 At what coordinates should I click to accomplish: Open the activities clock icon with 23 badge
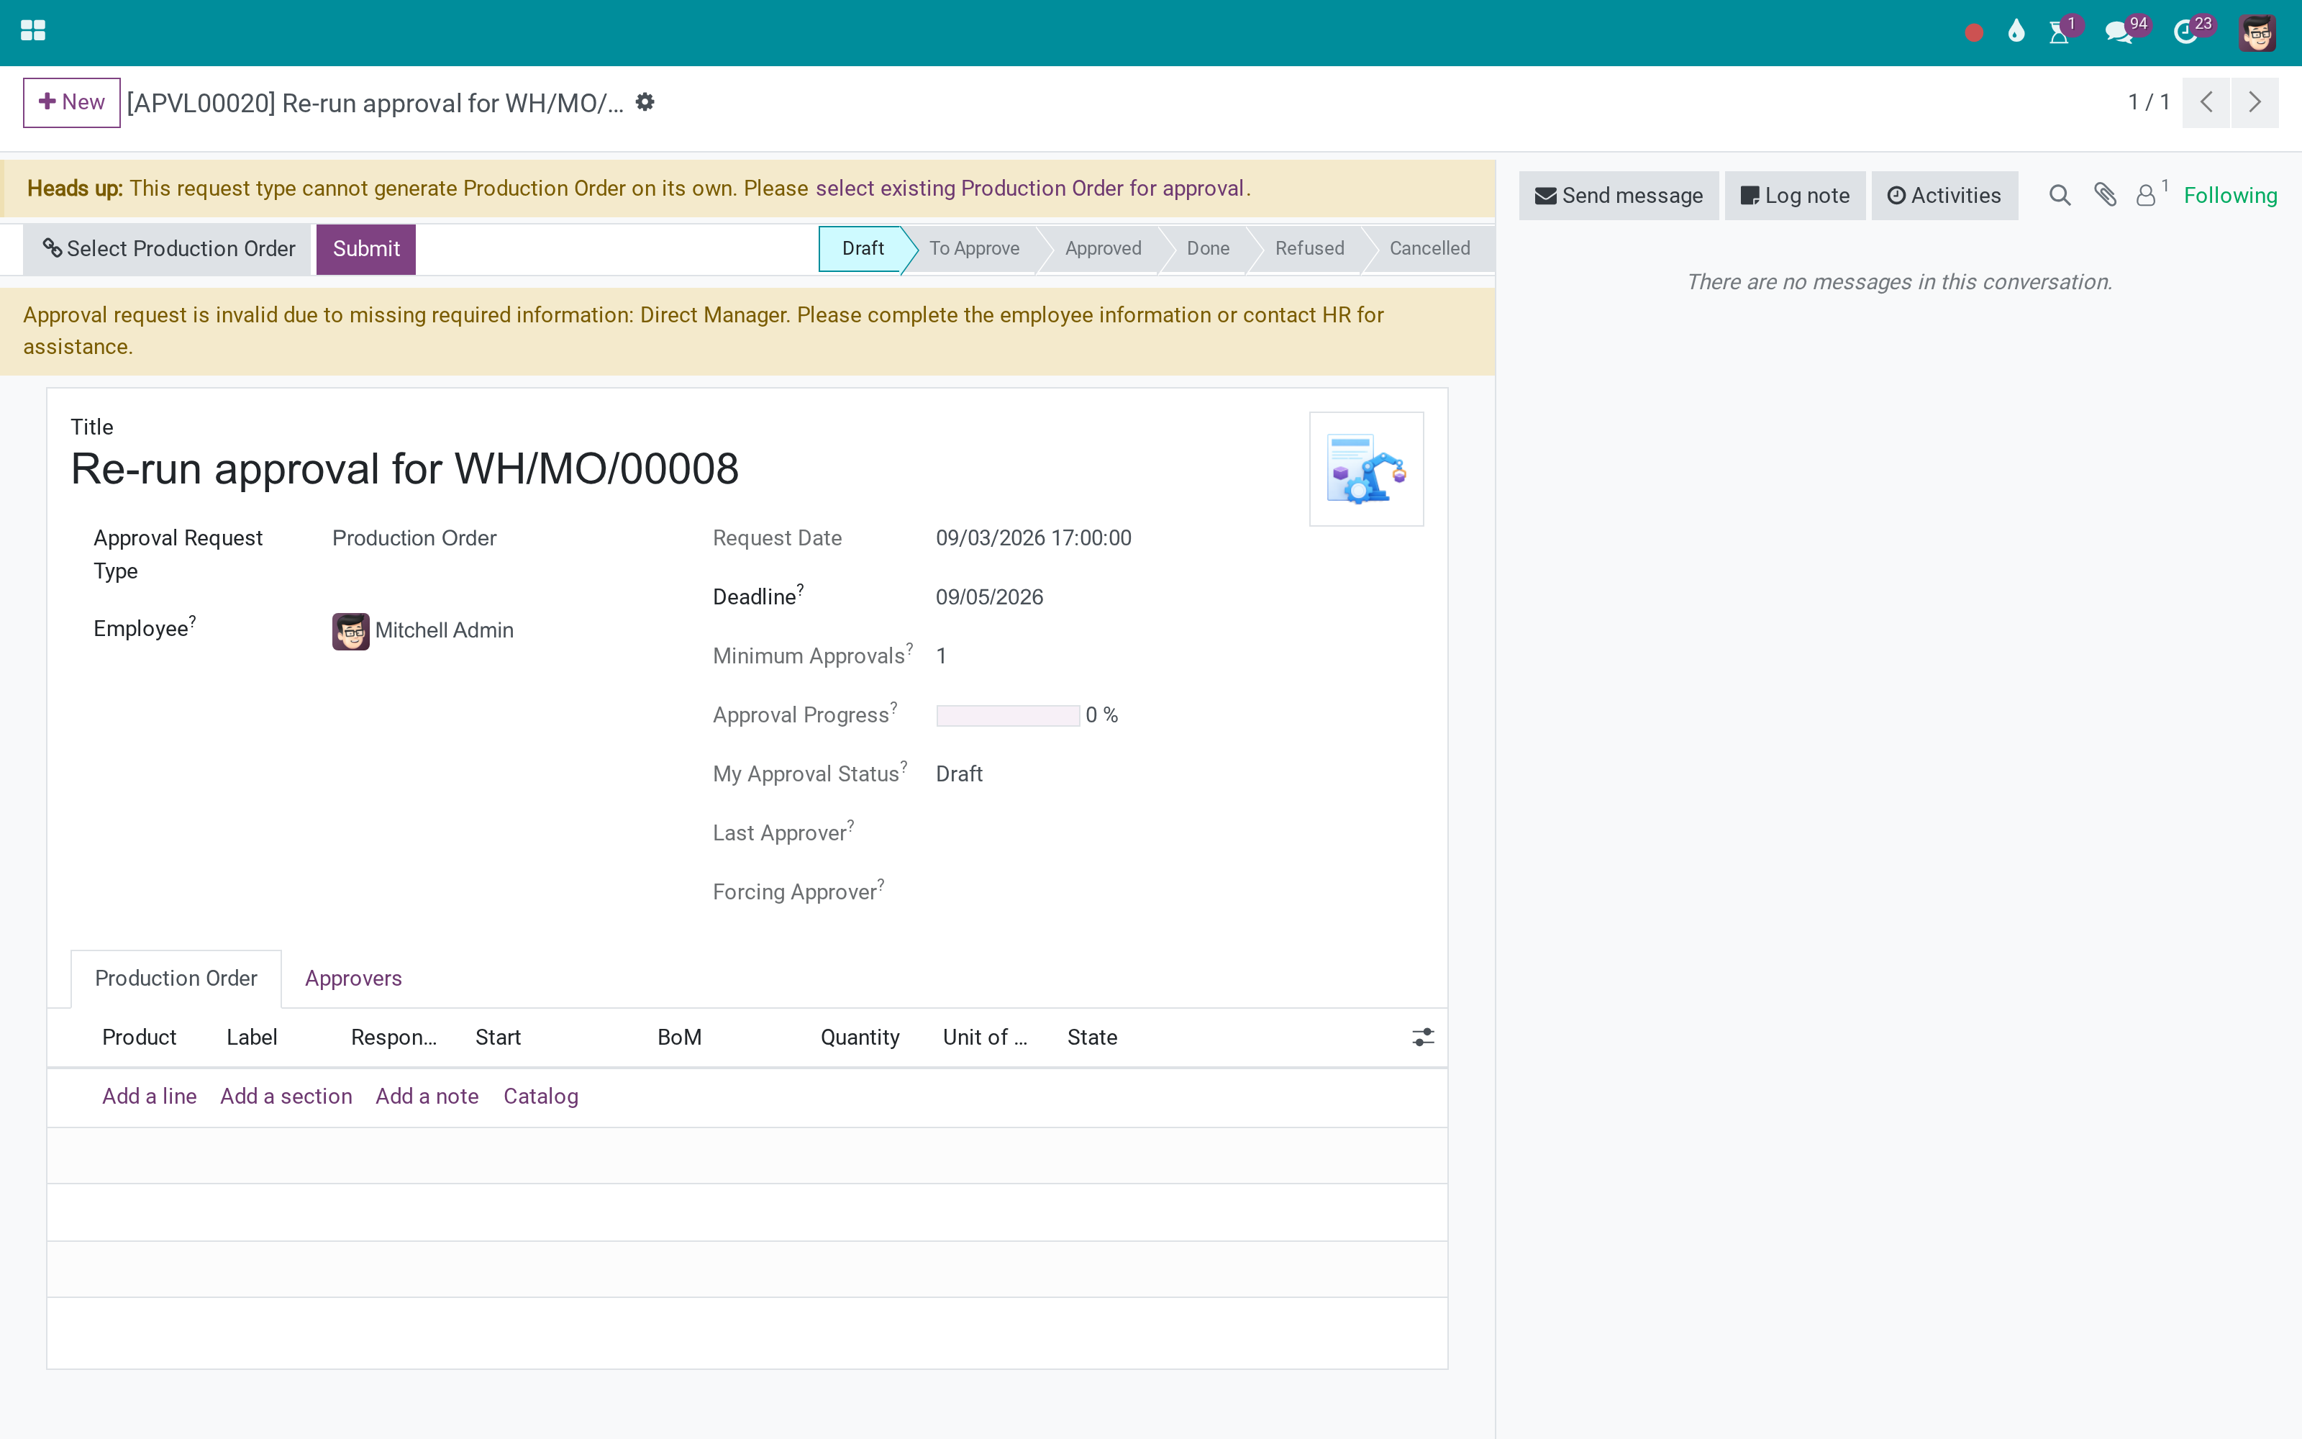click(x=2186, y=33)
